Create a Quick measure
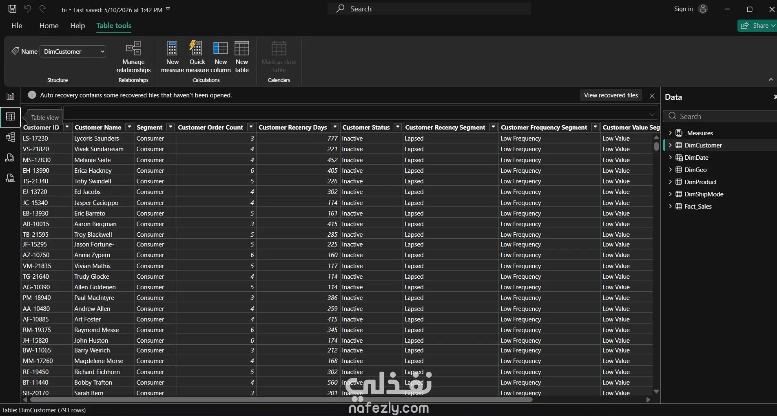The height and width of the screenshot is (416, 777). (x=197, y=57)
